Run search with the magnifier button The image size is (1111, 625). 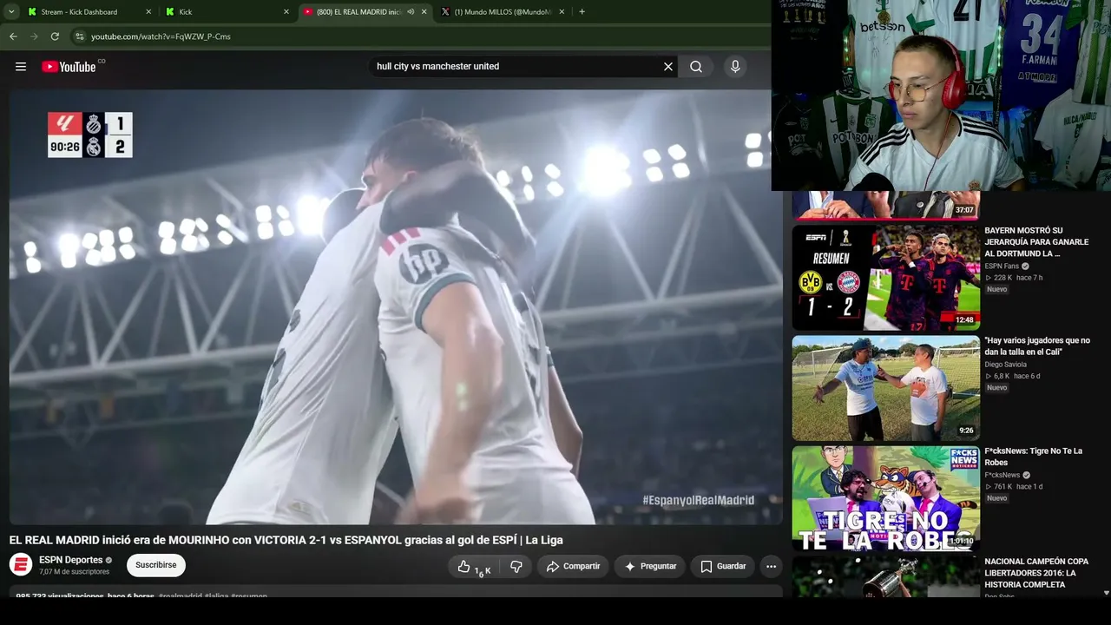pyautogui.click(x=696, y=66)
